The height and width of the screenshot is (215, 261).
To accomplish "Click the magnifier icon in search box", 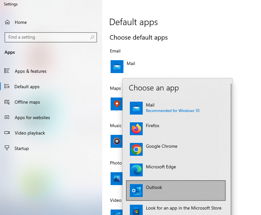I will [x=92, y=37].
